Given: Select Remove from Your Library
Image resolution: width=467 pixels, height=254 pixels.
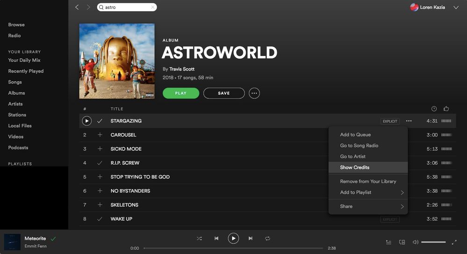Looking at the screenshot, I should coord(368,182).
